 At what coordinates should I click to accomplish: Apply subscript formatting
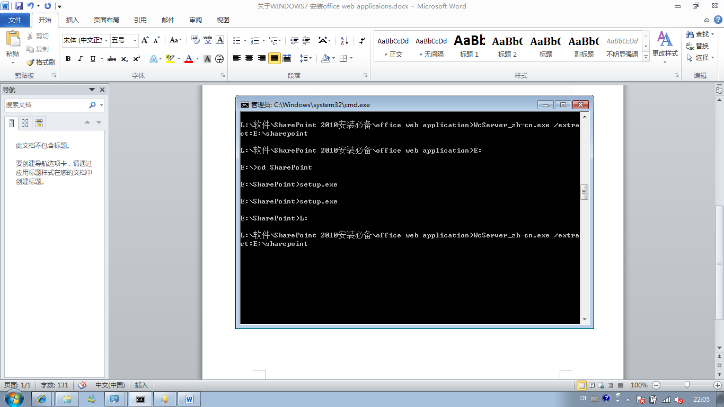click(124, 59)
